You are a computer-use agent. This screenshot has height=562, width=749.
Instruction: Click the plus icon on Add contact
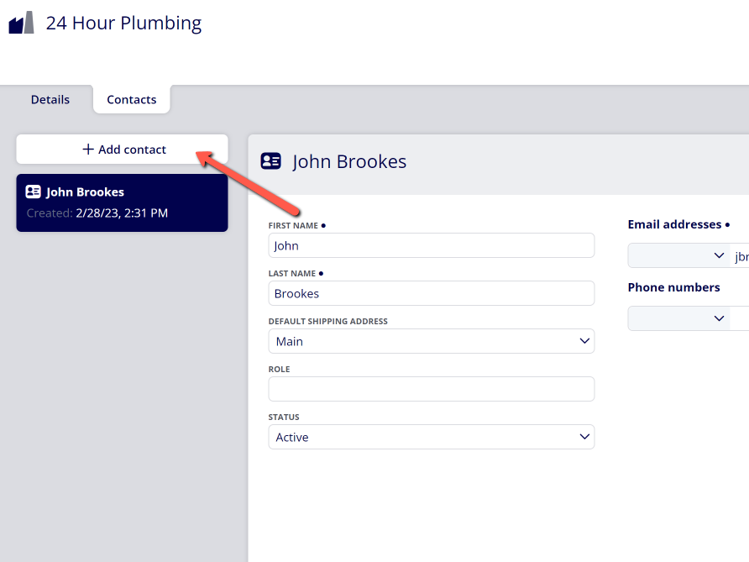click(x=88, y=149)
